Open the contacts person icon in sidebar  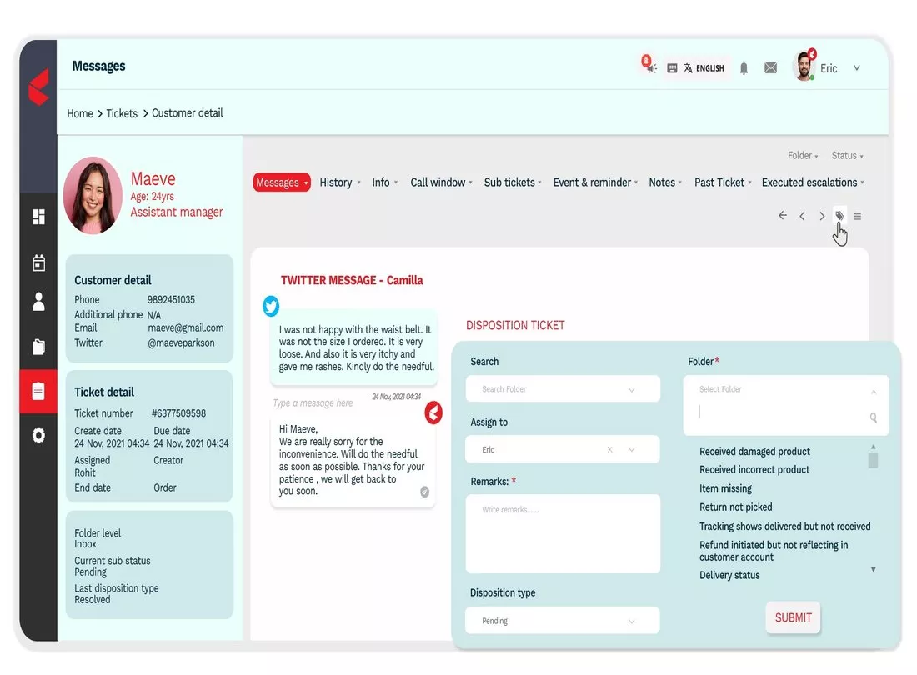[38, 302]
